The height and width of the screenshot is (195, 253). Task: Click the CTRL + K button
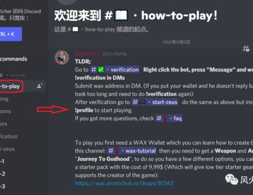[x=10, y=34]
